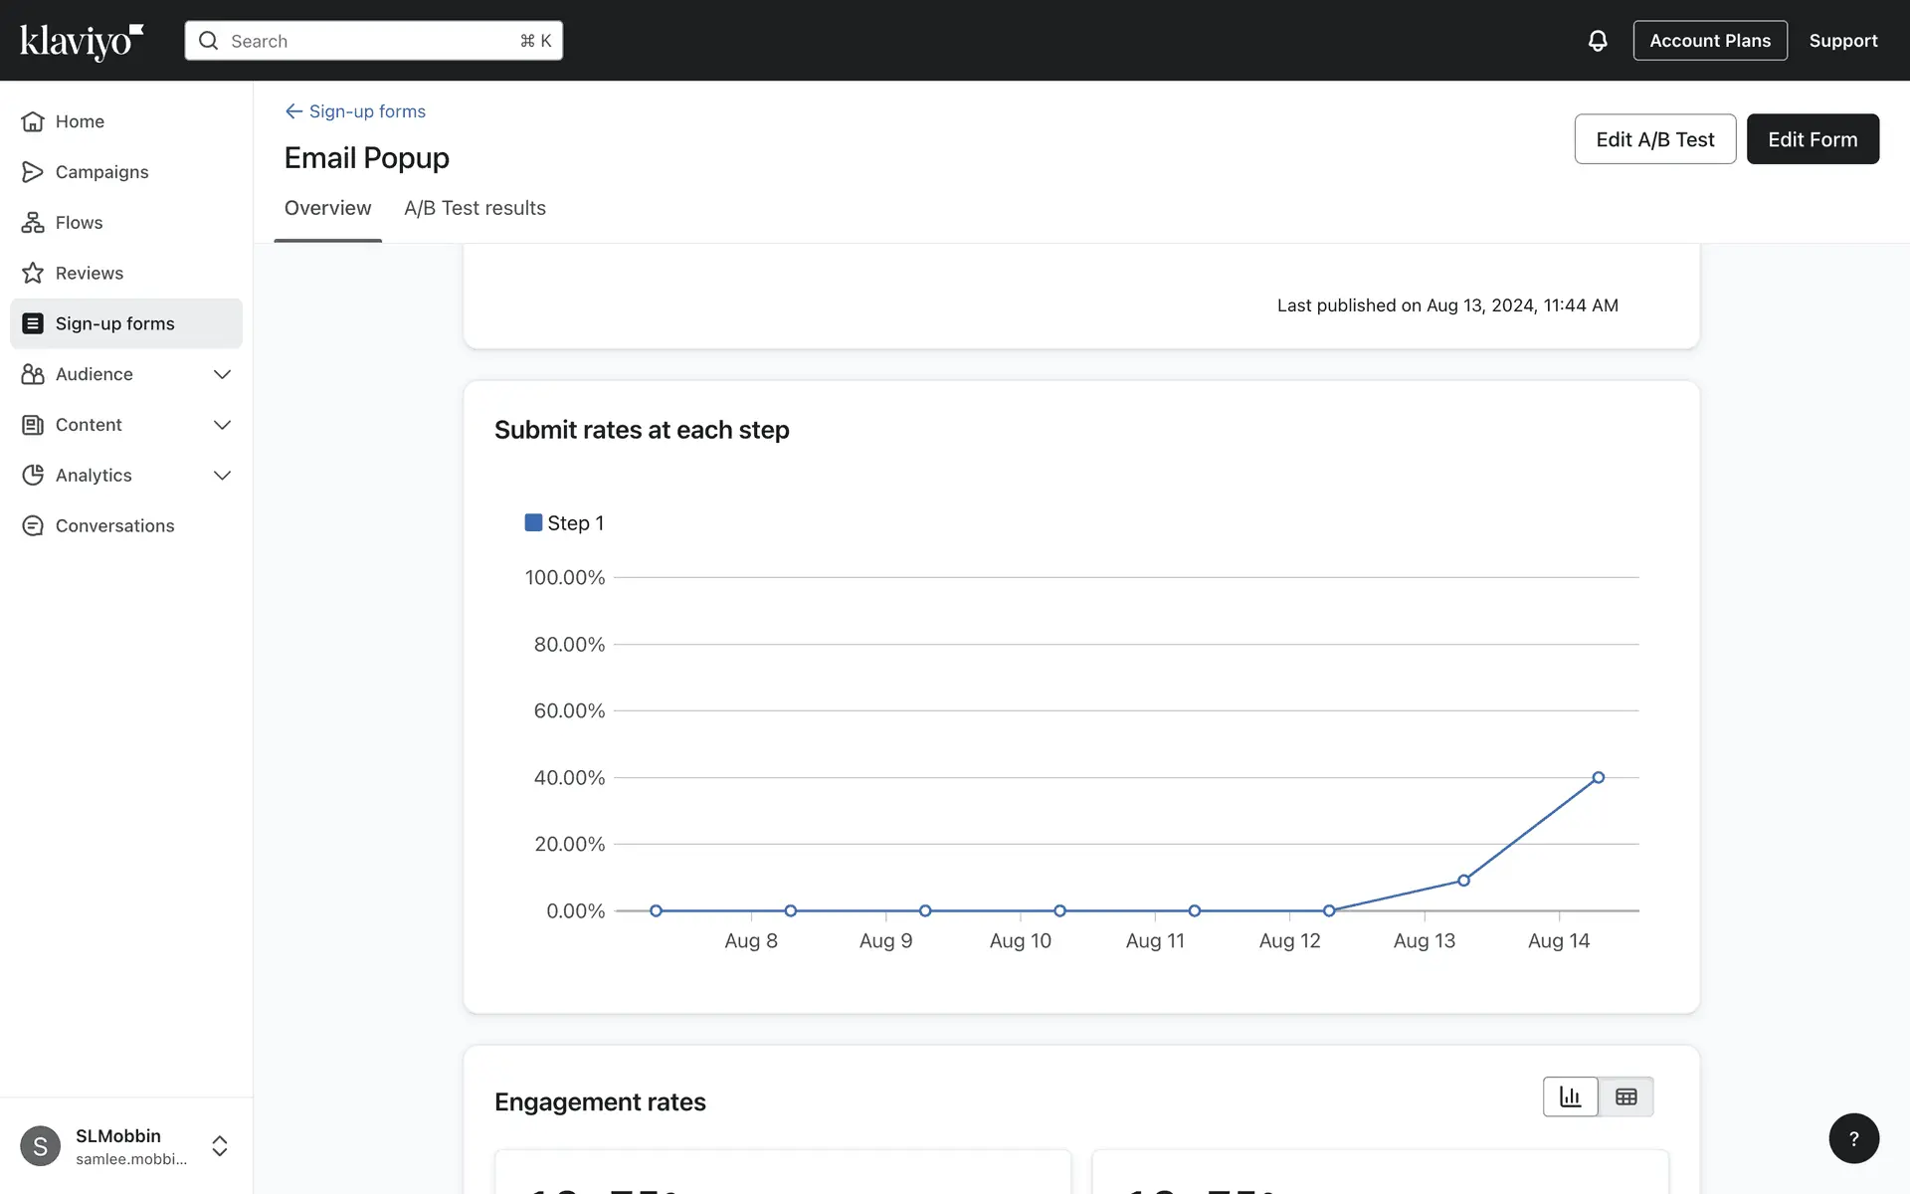
Task: Click the Klaviyo logo
Action: point(82,41)
